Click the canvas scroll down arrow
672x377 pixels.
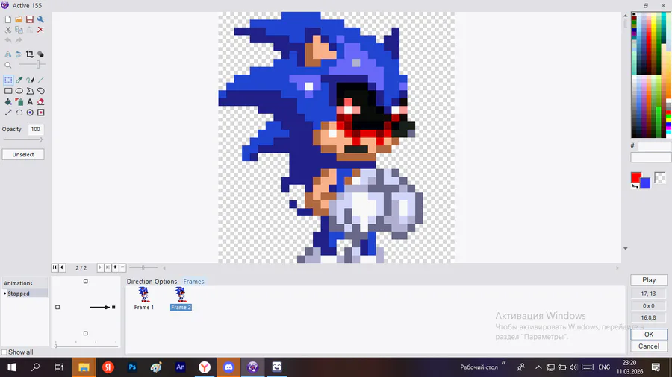(625, 248)
